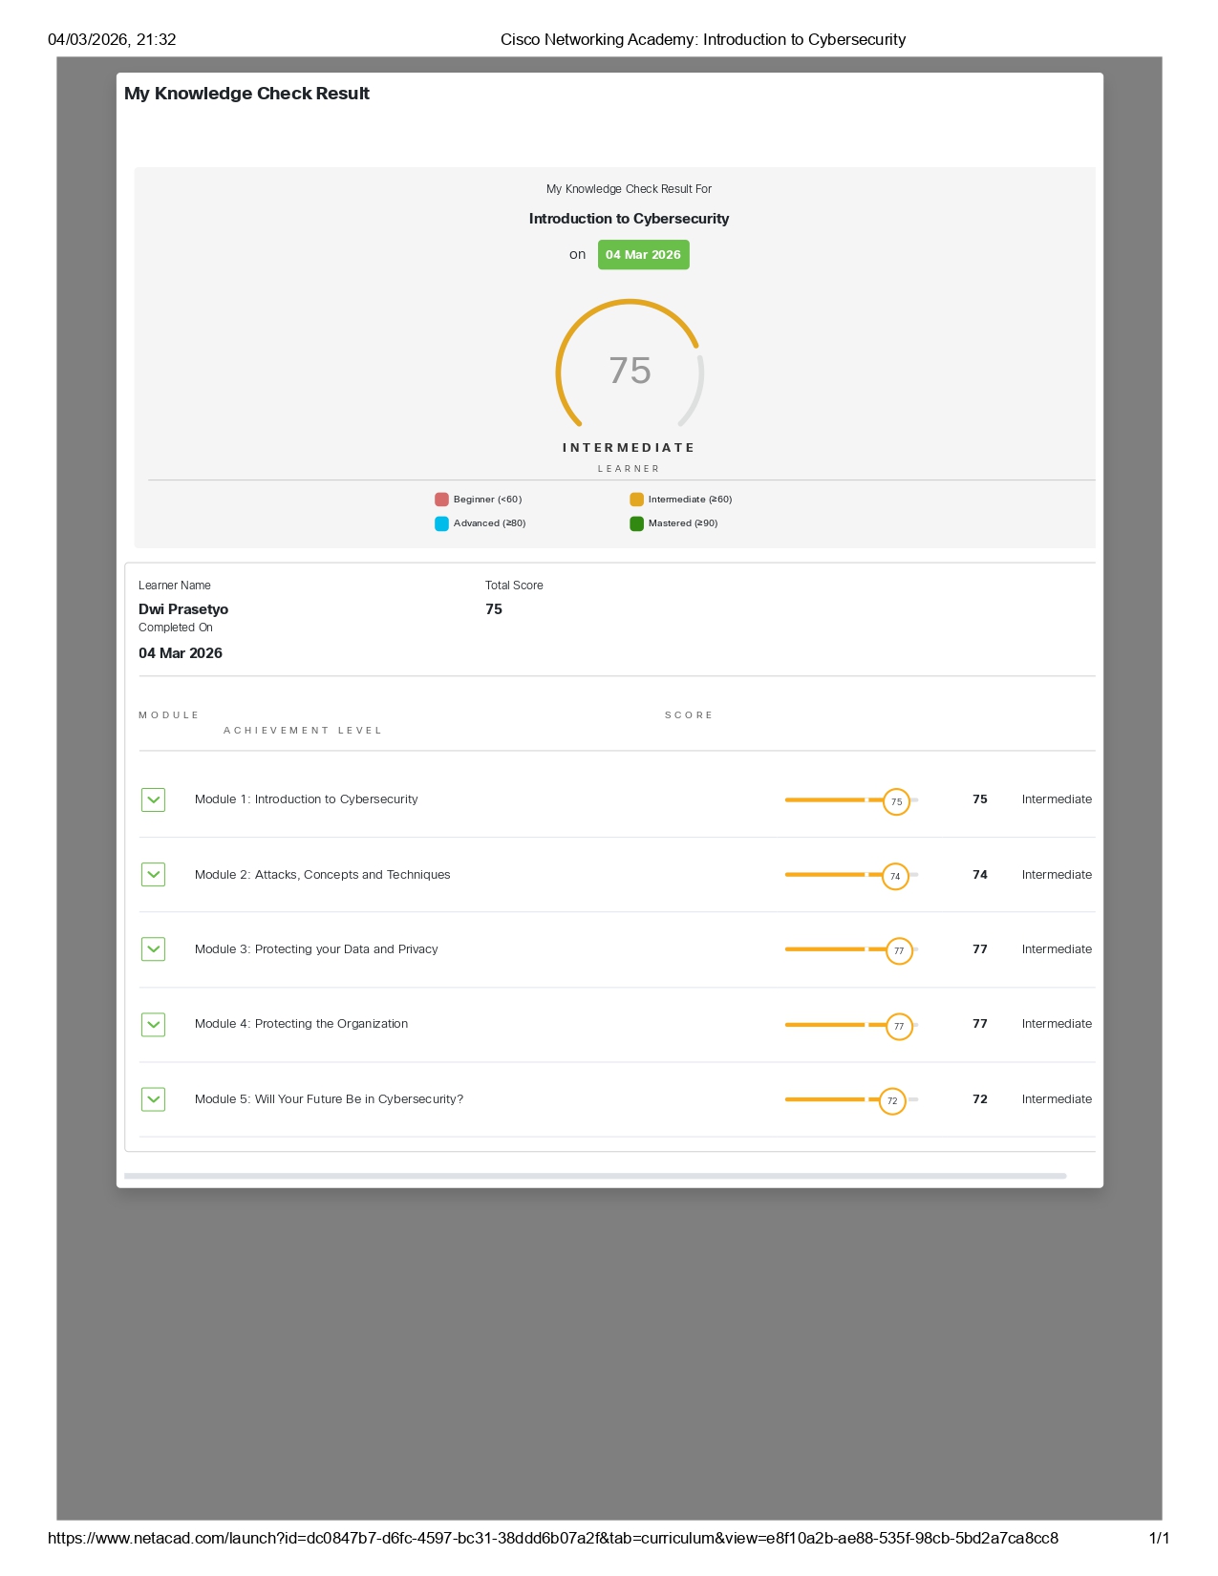Expand Module 4 Protecting the Organization chevron

(153, 1024)
